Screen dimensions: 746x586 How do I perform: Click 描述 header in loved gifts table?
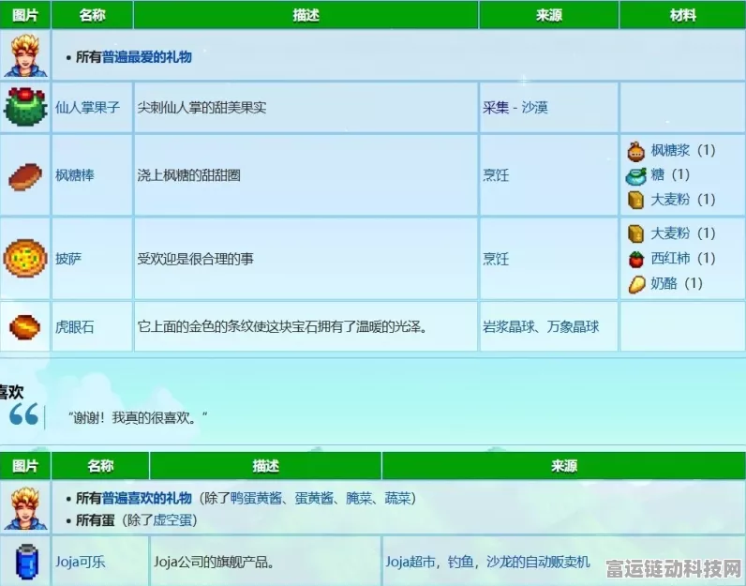point(306,15)
